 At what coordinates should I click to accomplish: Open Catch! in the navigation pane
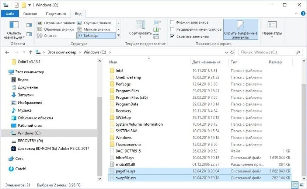tap(21, 169)
